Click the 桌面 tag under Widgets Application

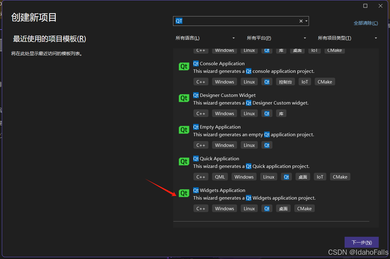point(283,208)
